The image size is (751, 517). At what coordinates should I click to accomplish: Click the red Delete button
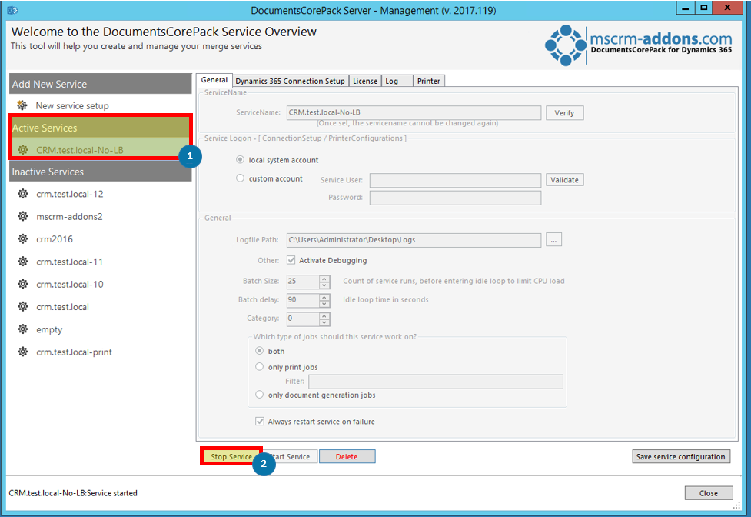pyautogui.click(x=347, y=457)
